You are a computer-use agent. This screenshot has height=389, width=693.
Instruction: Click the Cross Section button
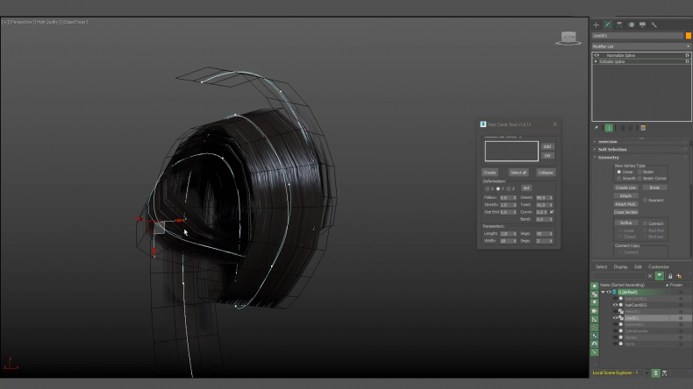point(625,212)
